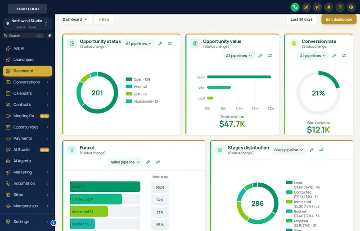This screenshot has height=231, width=360.
Task: Open Funnel Sales pipeline dropdown
Action: pos(125,162)
